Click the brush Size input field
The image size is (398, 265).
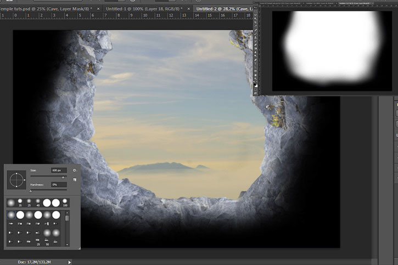(59, 171)
